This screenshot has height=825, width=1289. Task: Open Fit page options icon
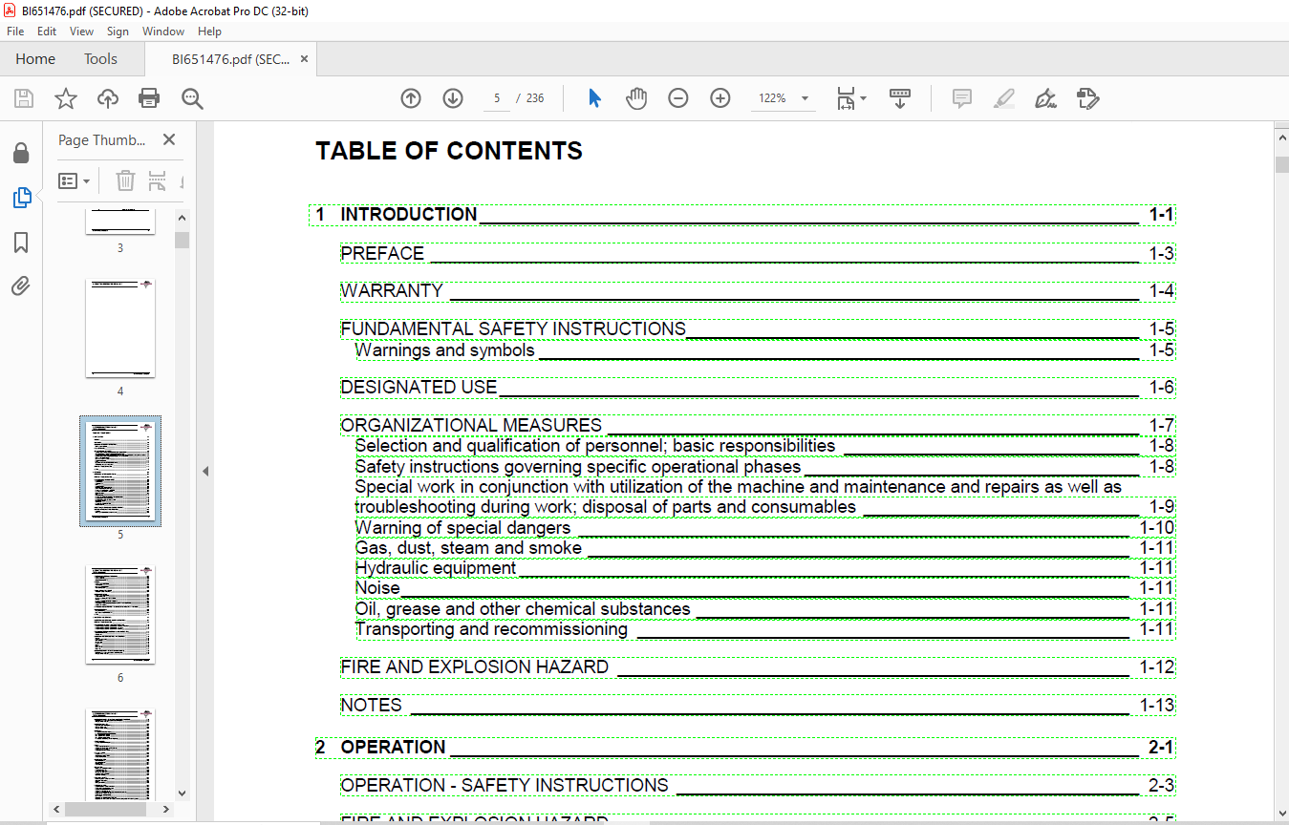850,98
